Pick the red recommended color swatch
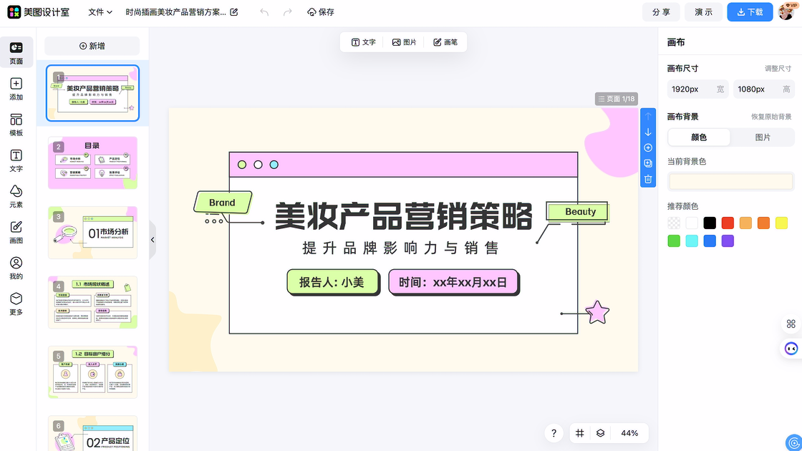The image size is (802, 451). coord(728,223)
